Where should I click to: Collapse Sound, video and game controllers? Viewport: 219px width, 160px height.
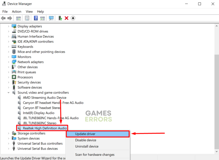click(x=9, y=93)
